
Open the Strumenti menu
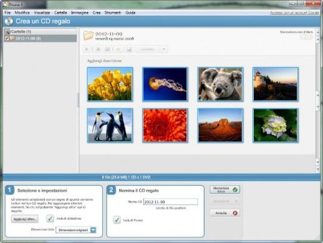tap(112, 12)
